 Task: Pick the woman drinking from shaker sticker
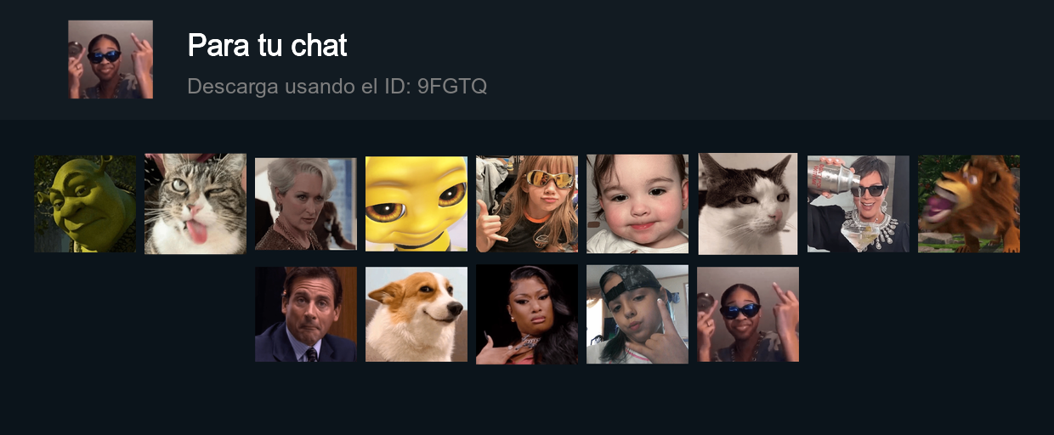click(858, 204)
